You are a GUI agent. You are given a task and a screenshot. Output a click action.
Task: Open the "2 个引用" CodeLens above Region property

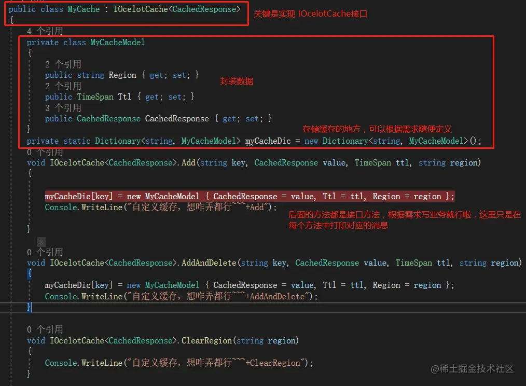click(63, 64)
